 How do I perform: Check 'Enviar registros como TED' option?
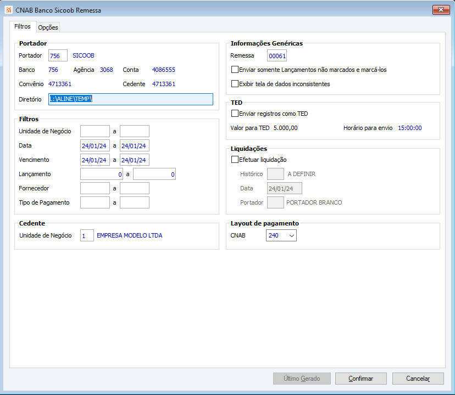(235, 114)
